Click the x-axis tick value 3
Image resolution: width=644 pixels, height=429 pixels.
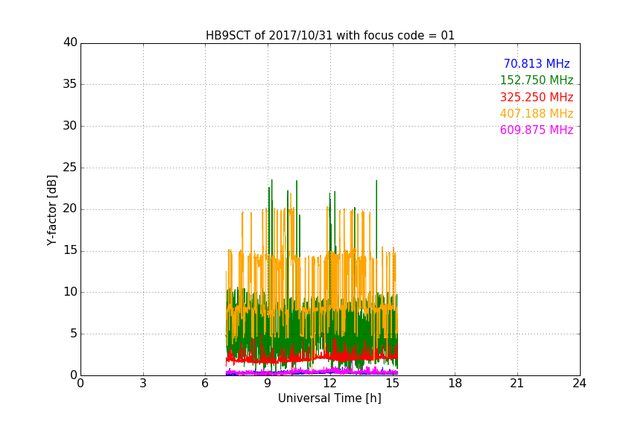pyautogui.click(x=143, y=384)
